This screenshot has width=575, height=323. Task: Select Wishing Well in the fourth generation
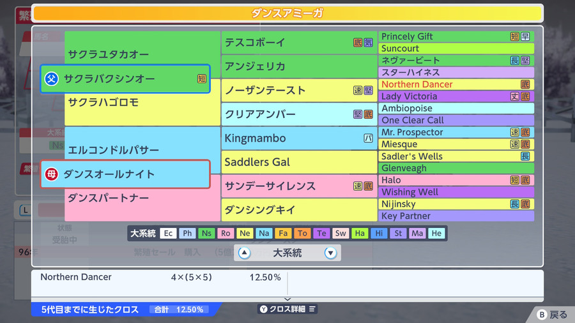click(x=456, y=192)
